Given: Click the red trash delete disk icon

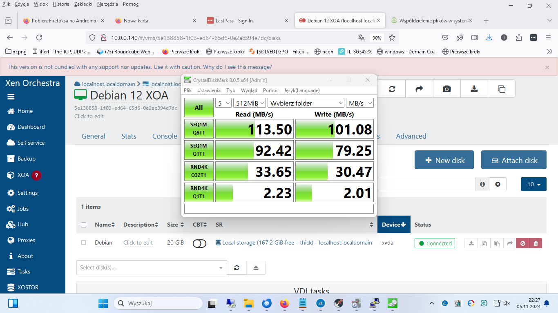Looking at the screenshot, I should pos(536,243).
